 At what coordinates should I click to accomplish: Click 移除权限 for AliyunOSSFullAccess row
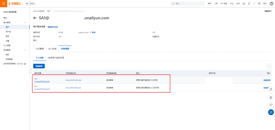click(267, 80)
